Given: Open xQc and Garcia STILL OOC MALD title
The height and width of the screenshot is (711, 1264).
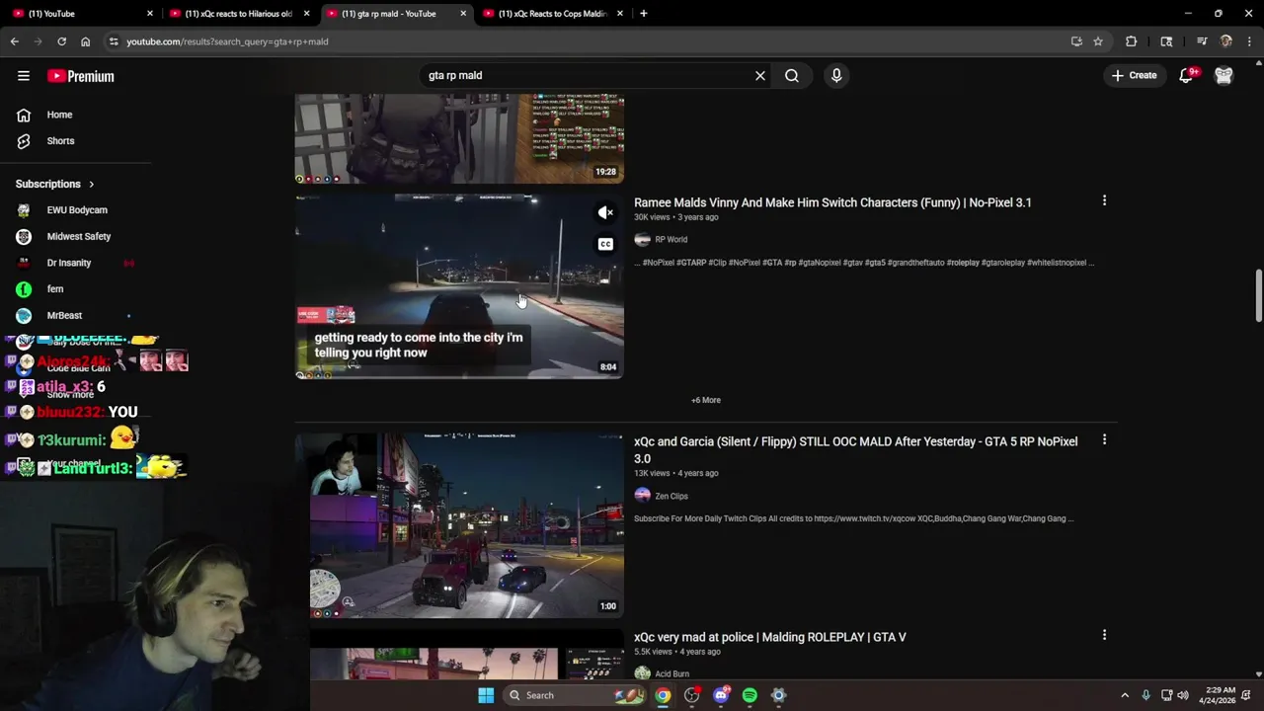Looking at the screenshot, I should coord(855,450).
